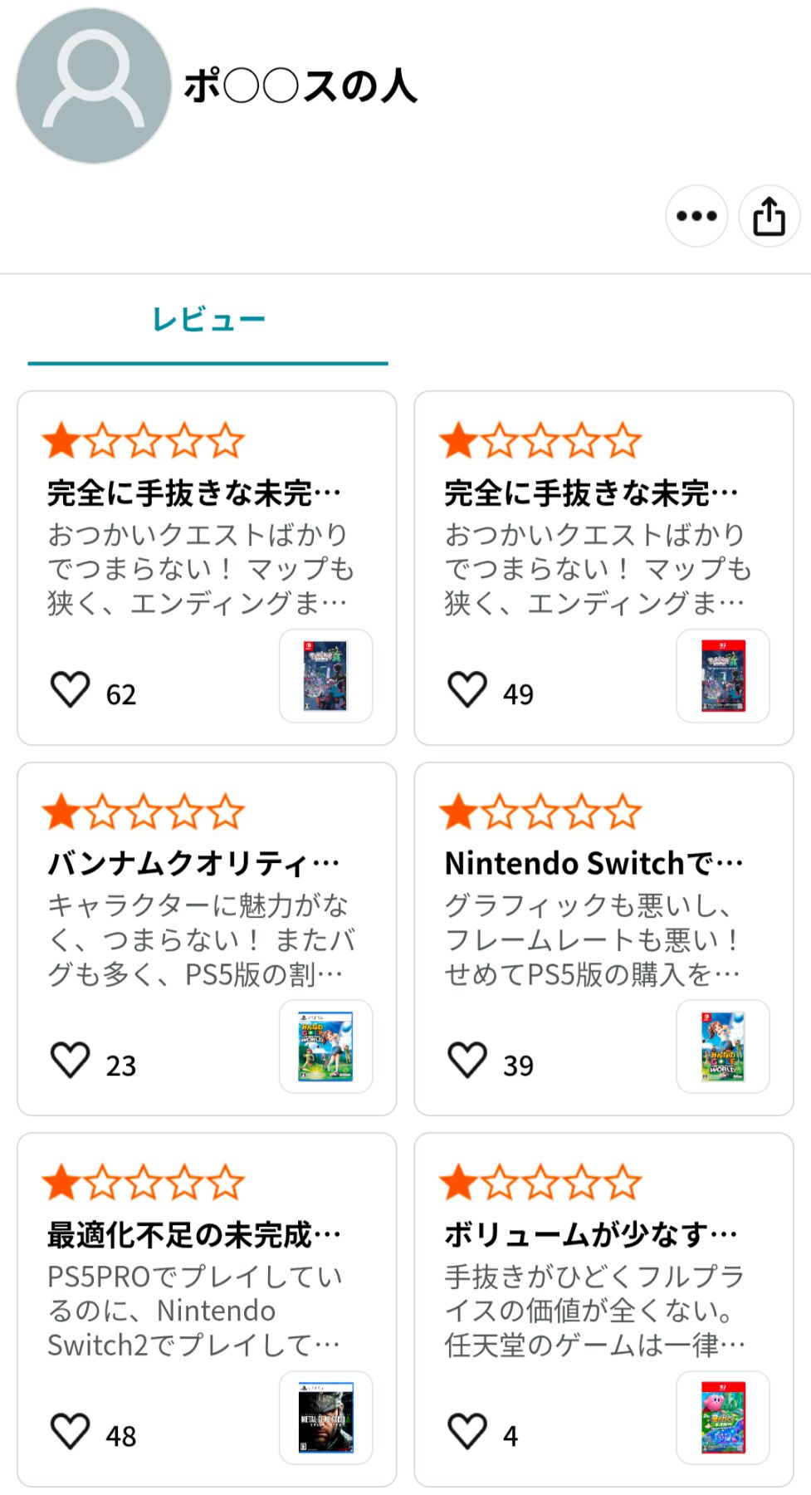Open the ボリュームが少なす review
The image size is (811, 1495).
pos(590,1235)
